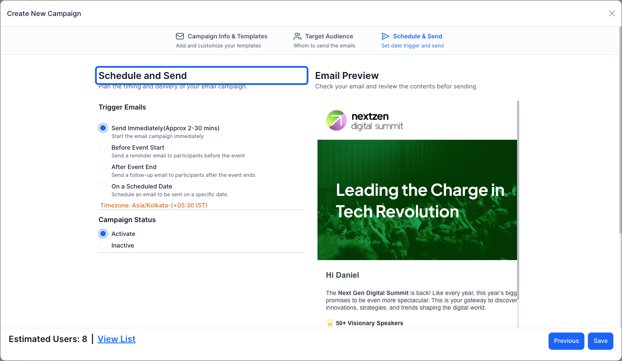The height and width of the screenshot is (361, 622).
Task: Save the campaign
Action: click(x=600, y=341)
